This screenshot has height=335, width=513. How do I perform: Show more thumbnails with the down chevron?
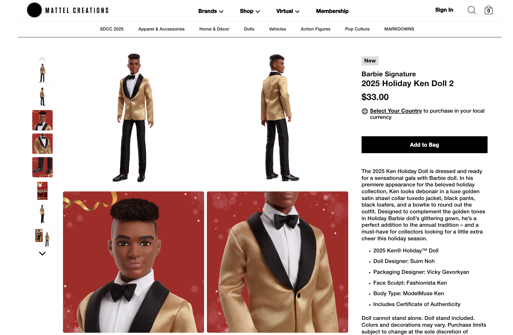[42, 253]
